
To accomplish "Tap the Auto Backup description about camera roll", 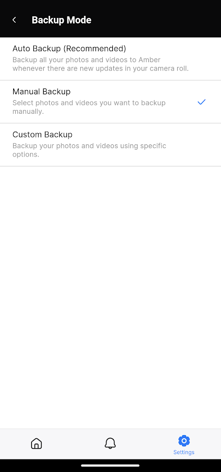I will pos(100,64).
